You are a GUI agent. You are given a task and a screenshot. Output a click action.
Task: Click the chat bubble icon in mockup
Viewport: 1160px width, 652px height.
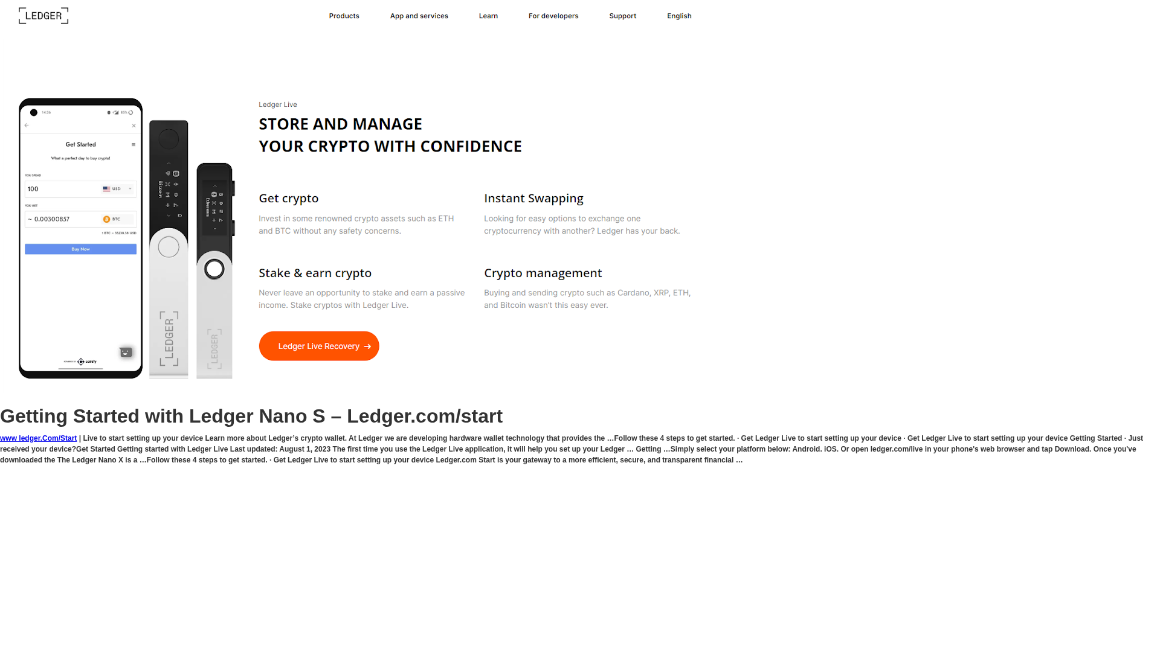coord(126,352)
